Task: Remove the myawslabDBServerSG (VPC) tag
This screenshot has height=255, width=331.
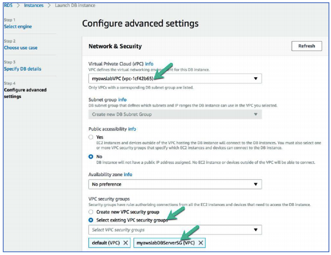Action: pyautogui.click(x=201, y=242)
